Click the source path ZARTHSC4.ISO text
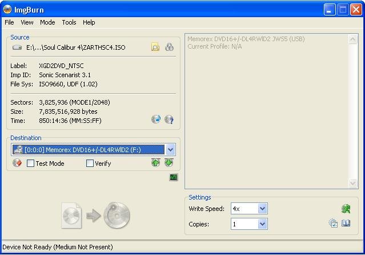The width and height of the screenshot is (365, 255). pos(76,47)
